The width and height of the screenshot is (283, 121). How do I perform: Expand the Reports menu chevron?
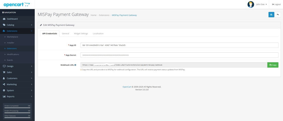[x=32, y=96]
